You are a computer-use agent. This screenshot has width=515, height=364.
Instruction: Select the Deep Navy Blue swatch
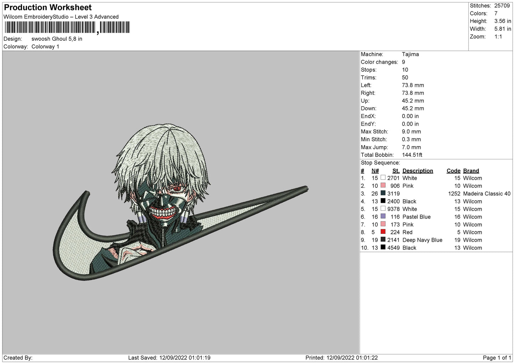[x=383, y=240]
